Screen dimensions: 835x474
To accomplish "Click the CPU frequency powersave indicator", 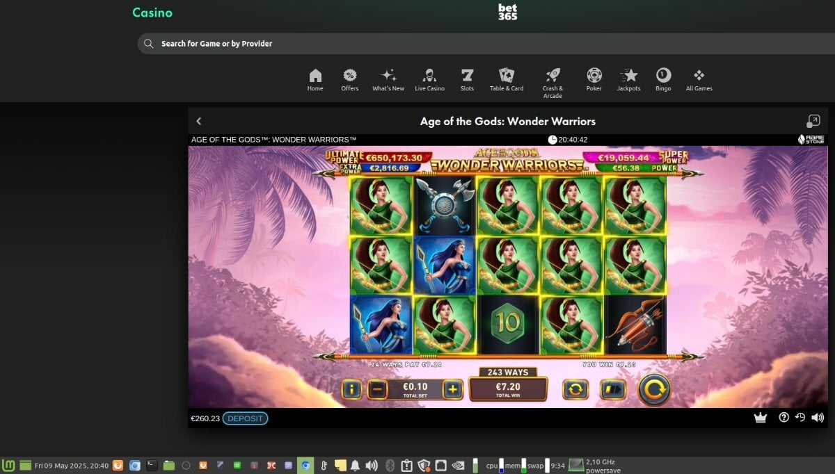I will [x=594, y=466].
